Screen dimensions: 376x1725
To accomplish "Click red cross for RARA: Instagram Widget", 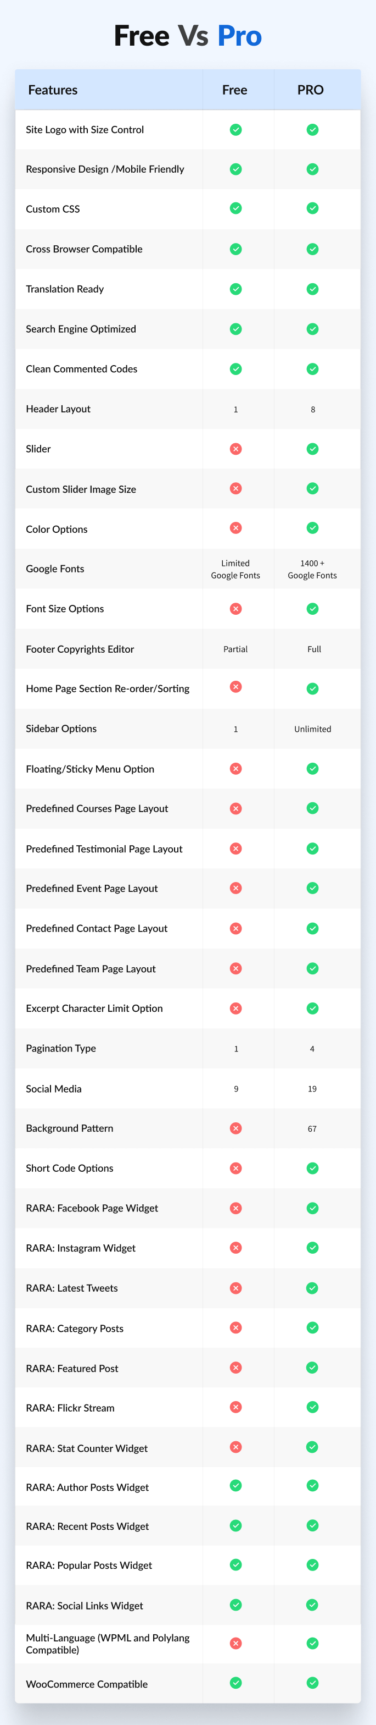I will [235, 1248].
